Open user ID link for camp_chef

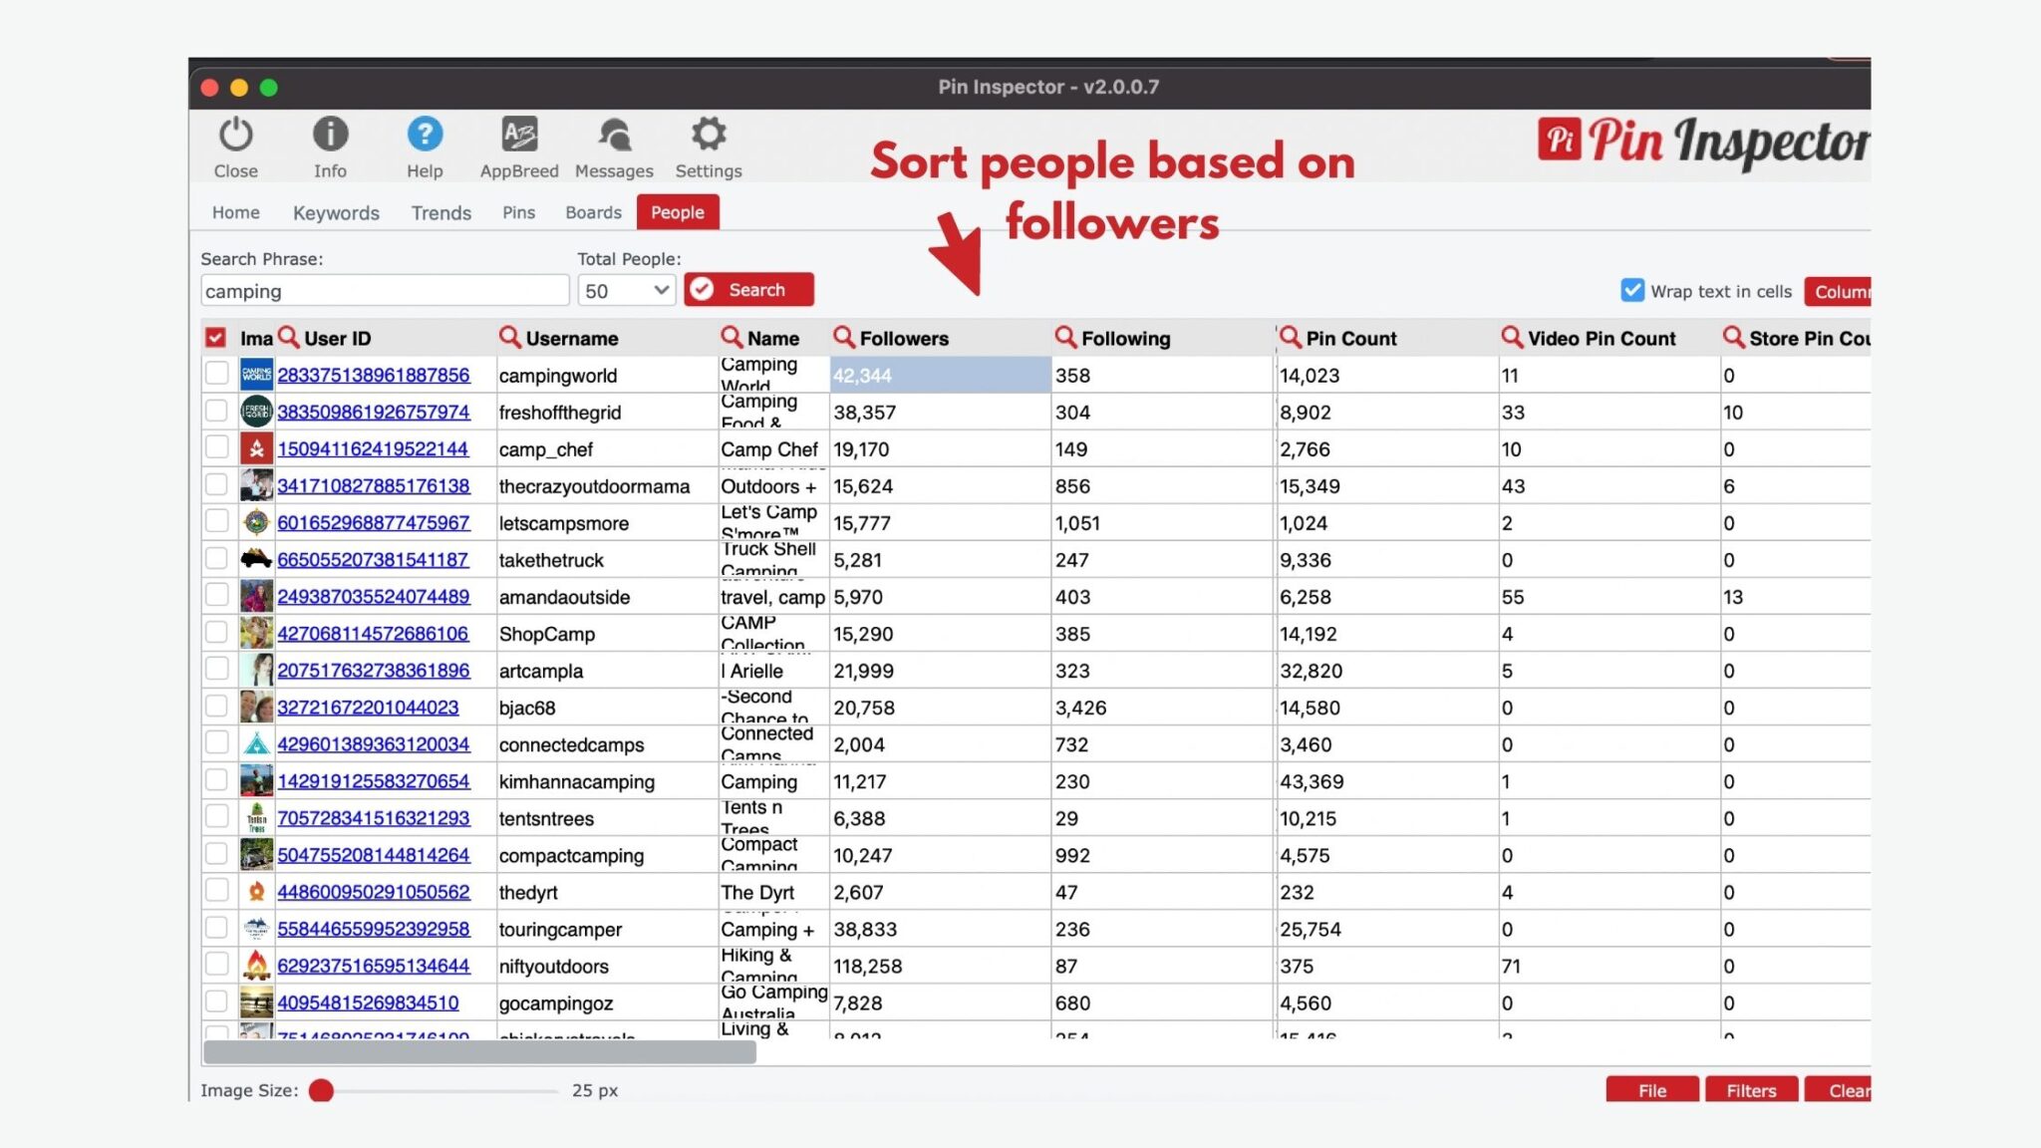coord(372,448)
